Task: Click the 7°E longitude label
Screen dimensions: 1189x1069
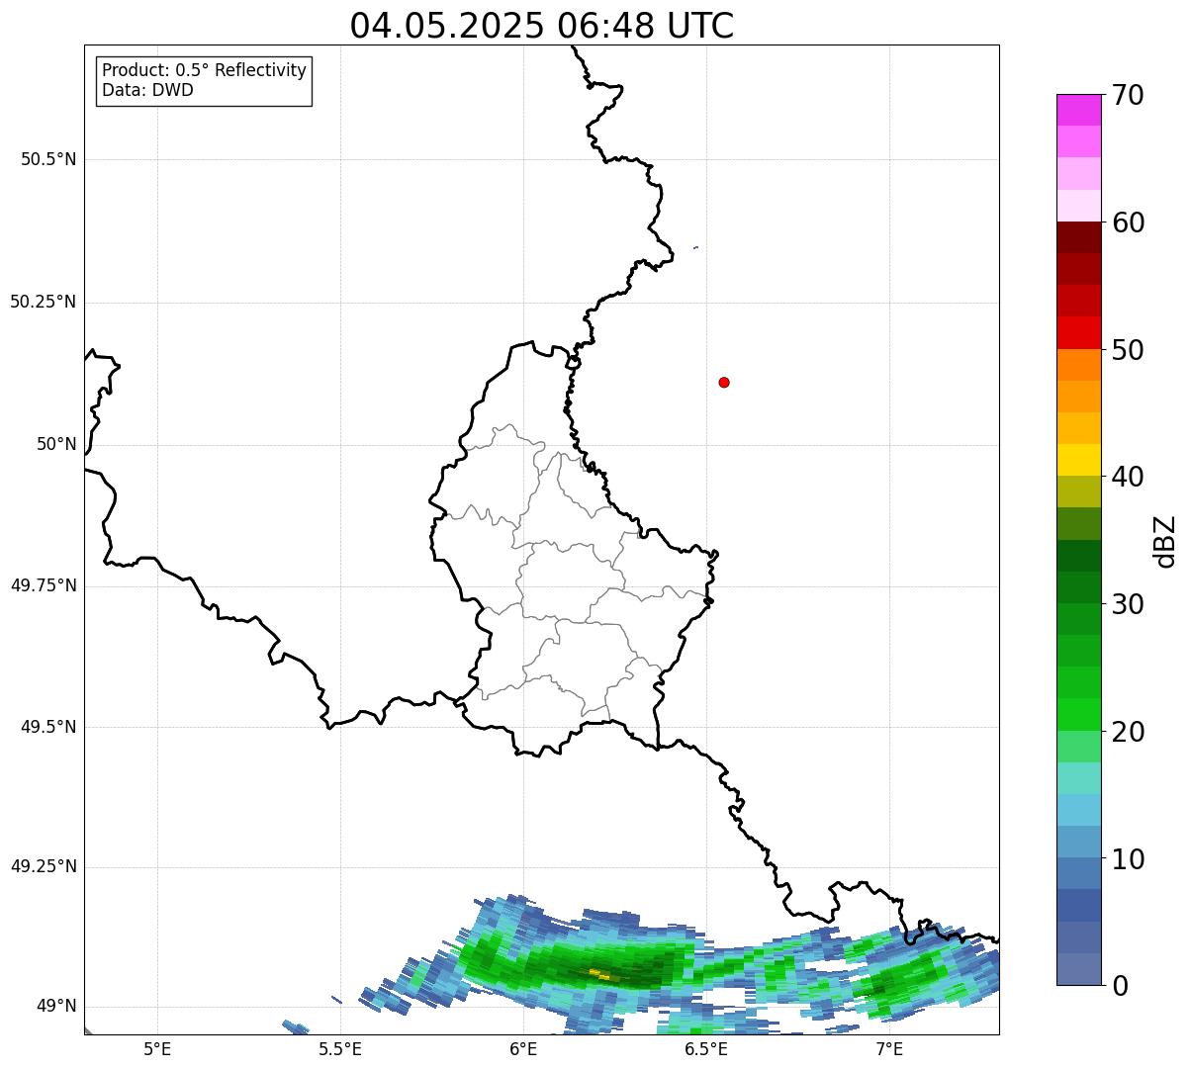Action: click(x=889, y=1048)
